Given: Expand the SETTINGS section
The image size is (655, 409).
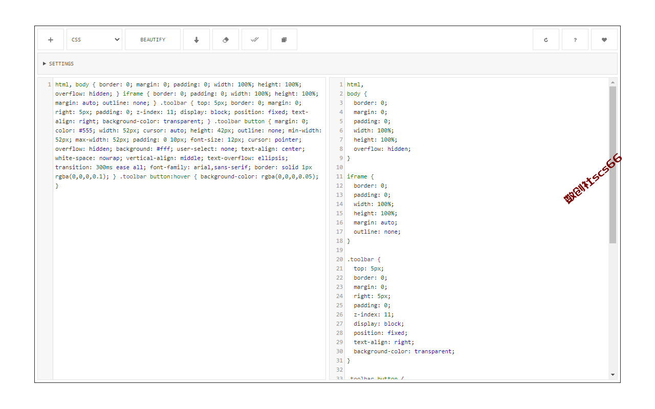Looking at the screenshot, I should (x=327, y=64).
